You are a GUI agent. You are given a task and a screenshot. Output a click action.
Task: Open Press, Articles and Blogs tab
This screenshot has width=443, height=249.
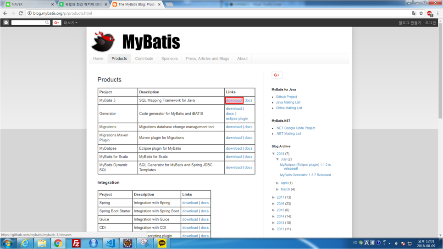(x=207, y=59)
